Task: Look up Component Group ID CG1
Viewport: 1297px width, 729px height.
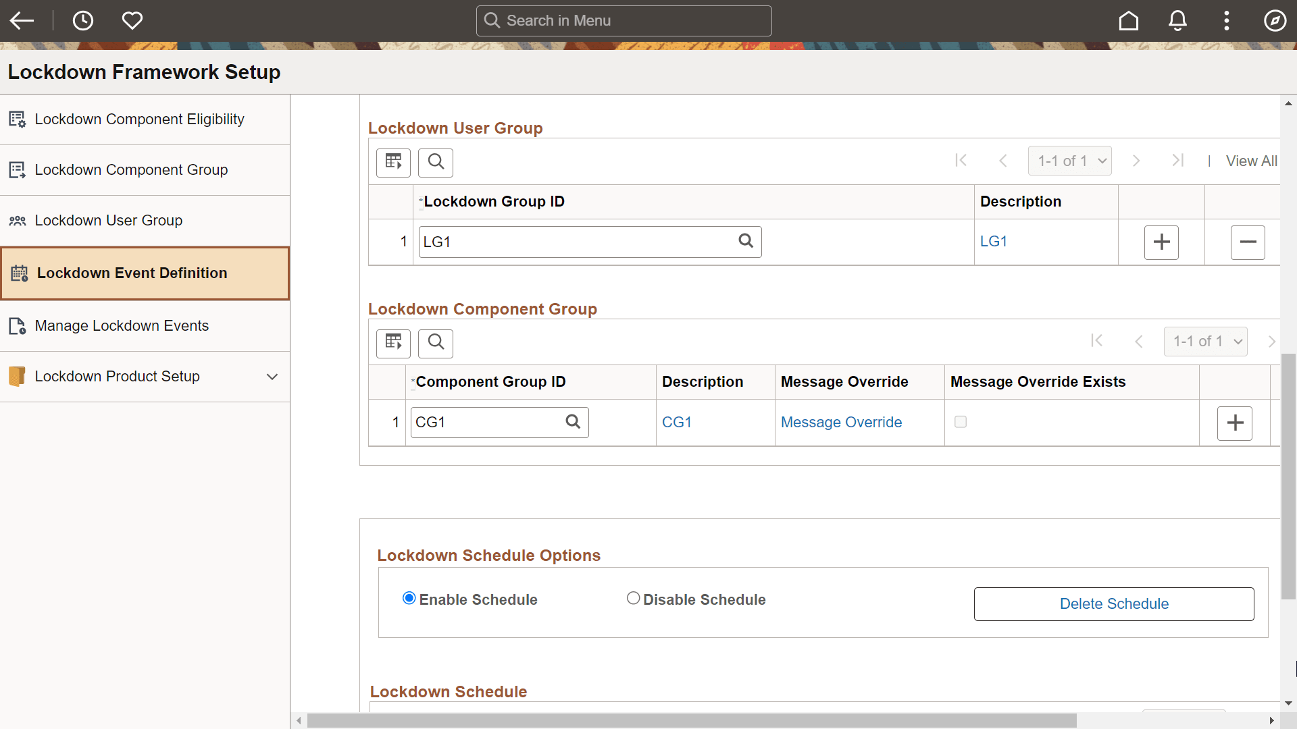Action: (573, 422)
